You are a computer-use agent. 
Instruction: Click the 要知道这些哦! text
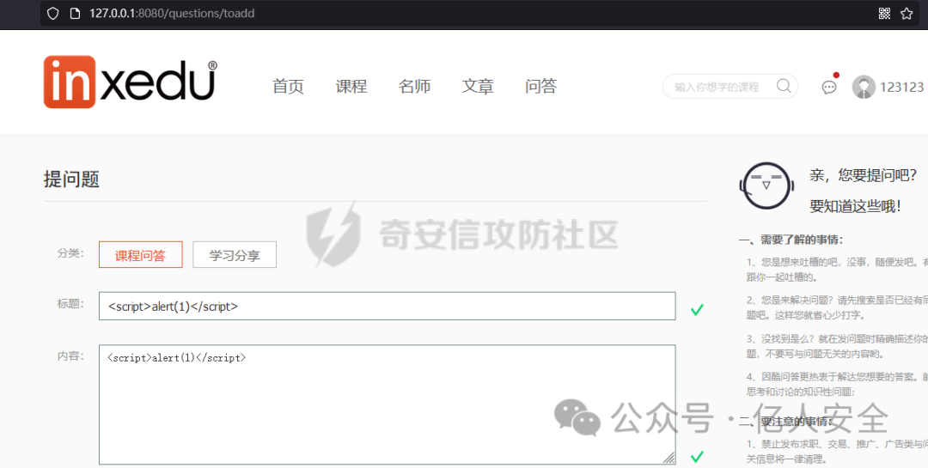tap(855, 206)
